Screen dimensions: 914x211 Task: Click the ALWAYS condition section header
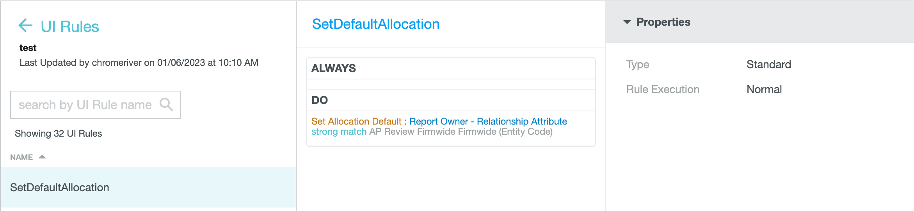334,69
